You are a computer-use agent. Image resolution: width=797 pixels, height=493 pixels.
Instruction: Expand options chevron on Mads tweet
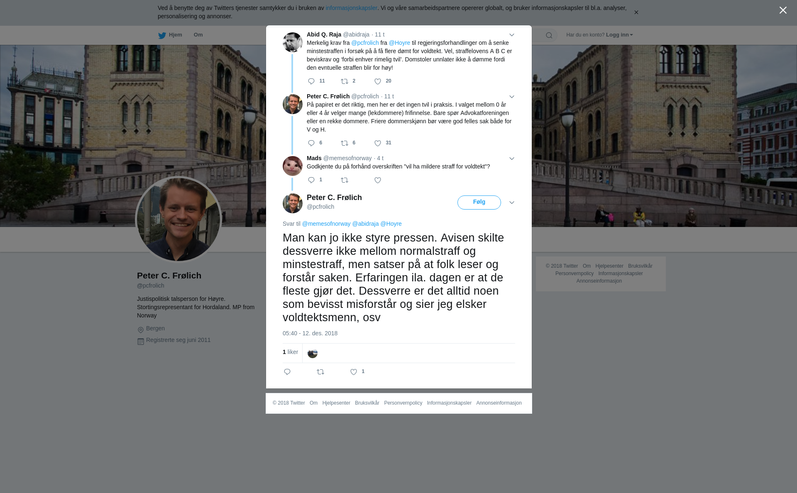pyautogui.click(x=512, y=159)
